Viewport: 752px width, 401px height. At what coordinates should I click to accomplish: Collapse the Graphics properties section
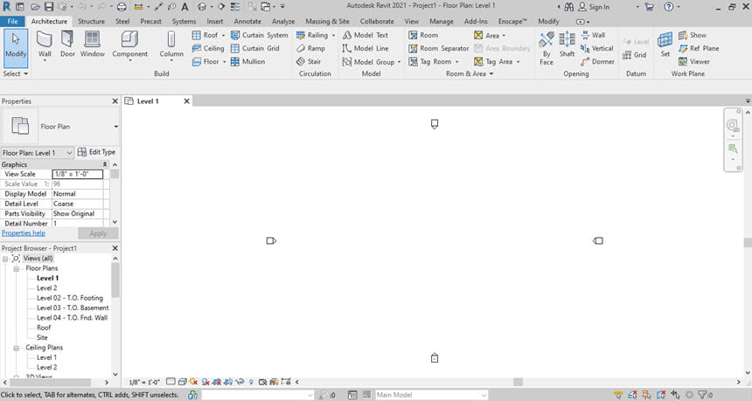105,164
